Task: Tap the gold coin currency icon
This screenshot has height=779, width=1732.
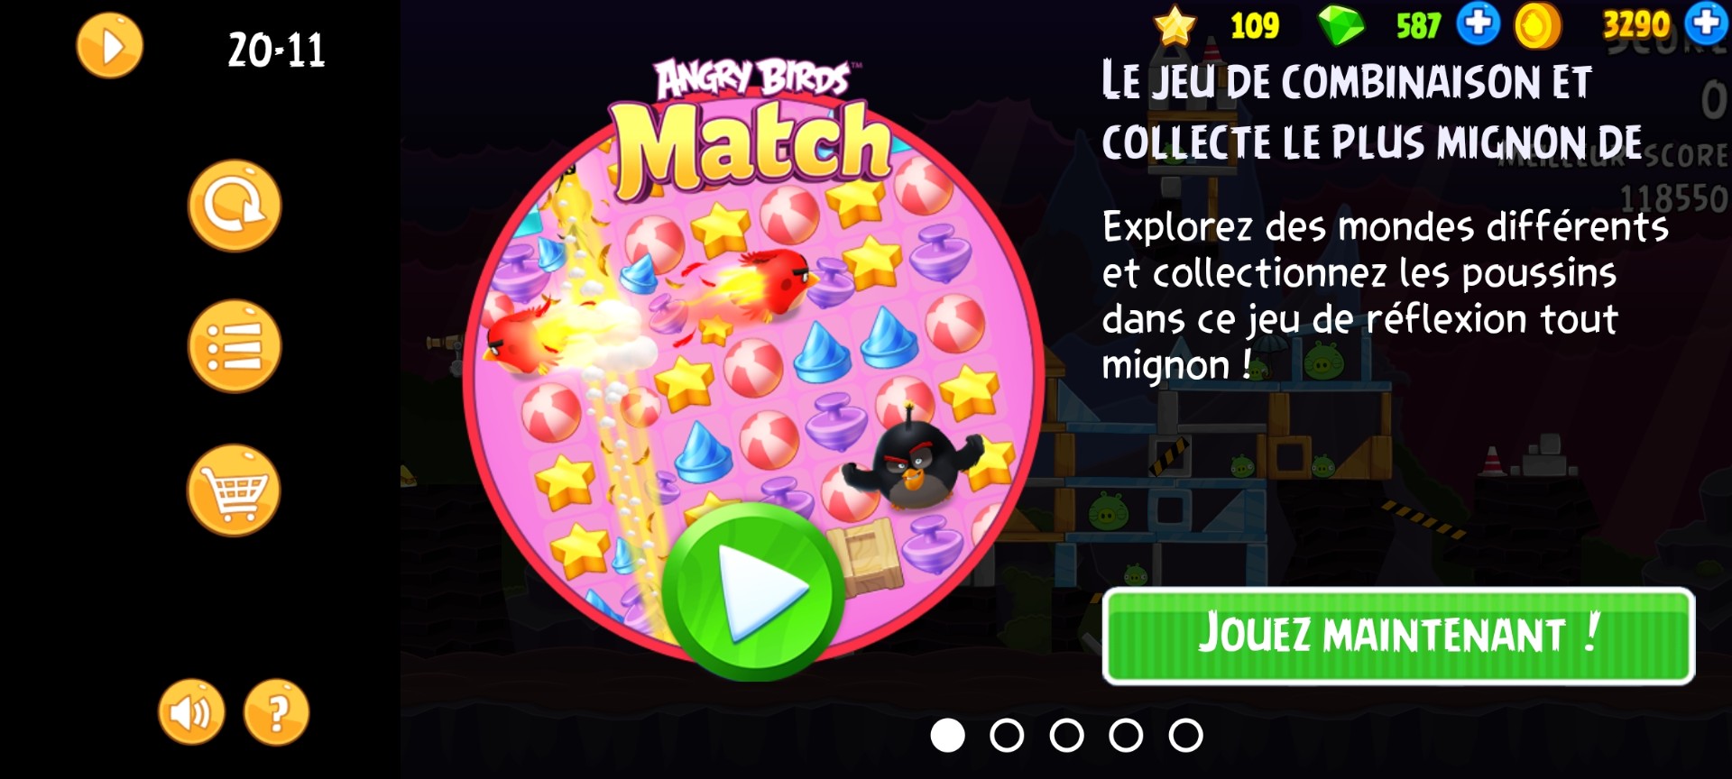Action: 1537,25
